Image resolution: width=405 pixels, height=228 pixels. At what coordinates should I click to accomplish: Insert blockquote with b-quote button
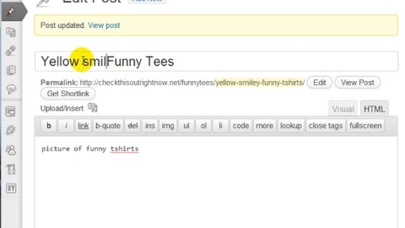(x=108, y=126)
